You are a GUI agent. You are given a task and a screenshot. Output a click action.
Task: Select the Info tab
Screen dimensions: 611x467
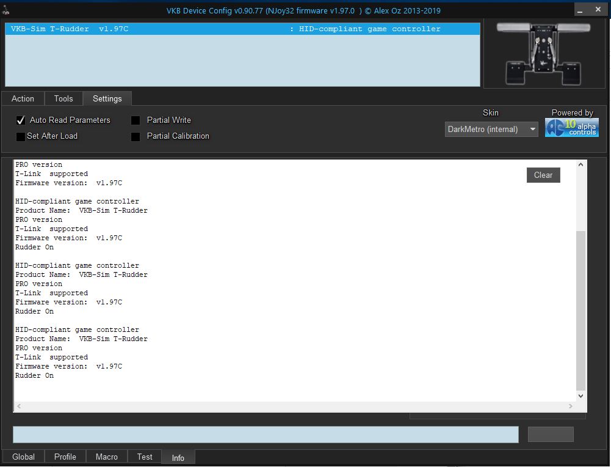pyautogui.click(x=178, y=458)
